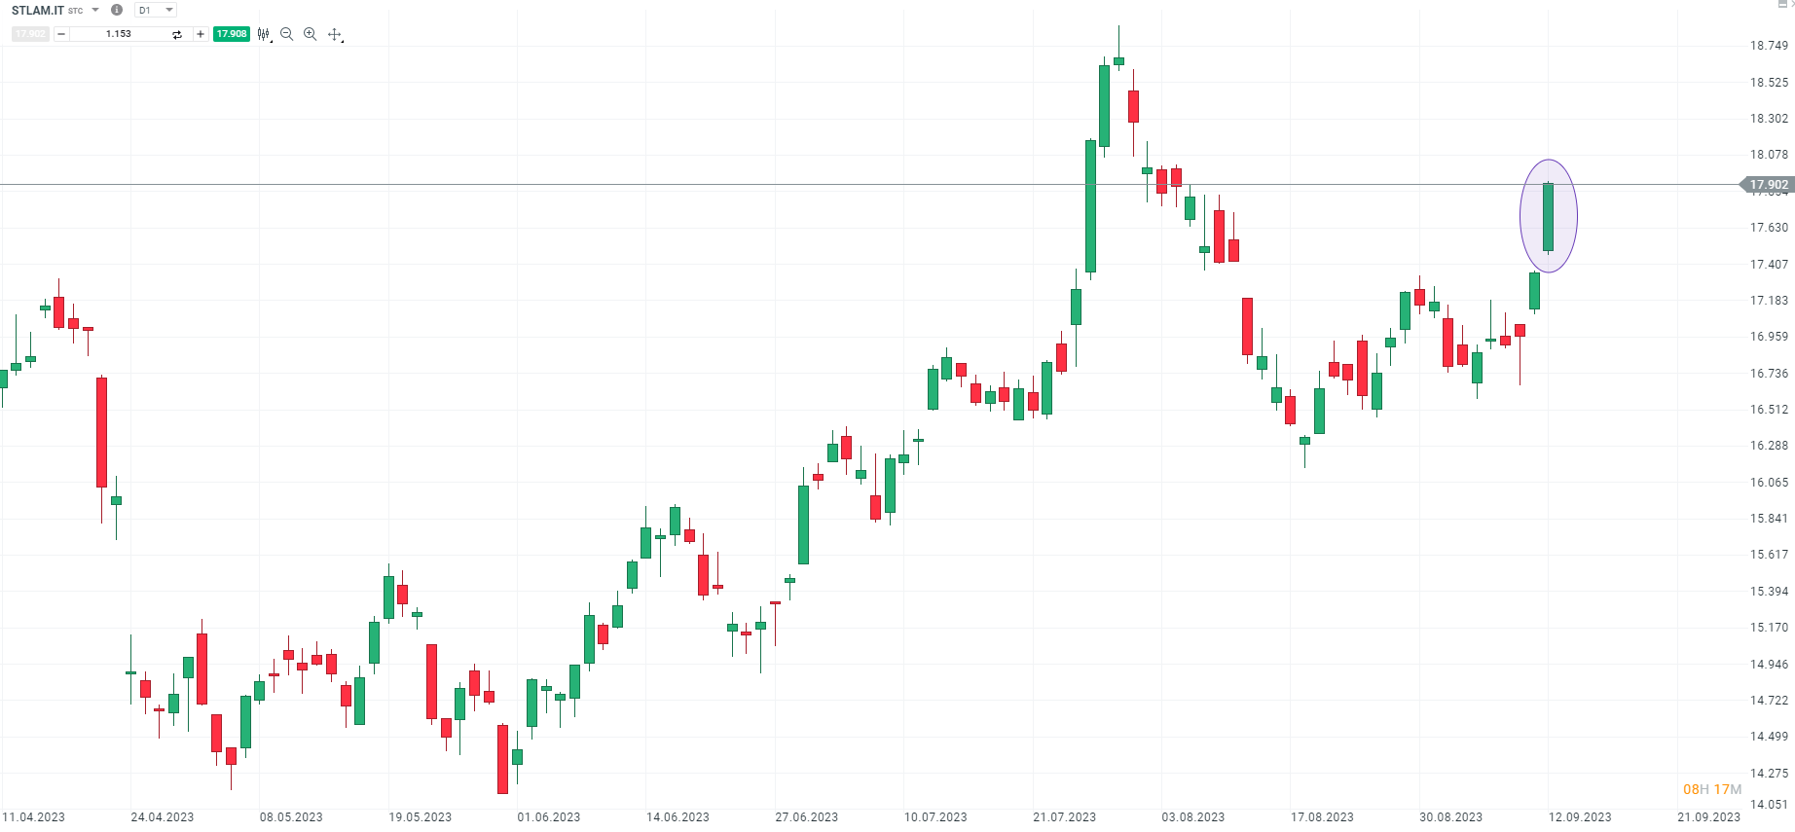Increase volume with plus button
The width and height of the screenshot is (1795, 832).
click(x=201, y=34)
